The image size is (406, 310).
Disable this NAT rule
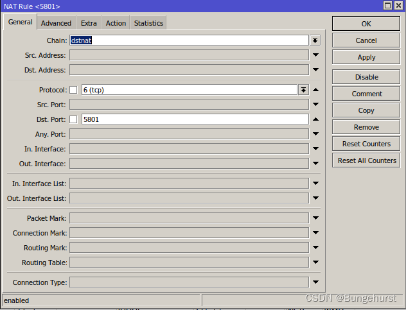coord(366,77)
